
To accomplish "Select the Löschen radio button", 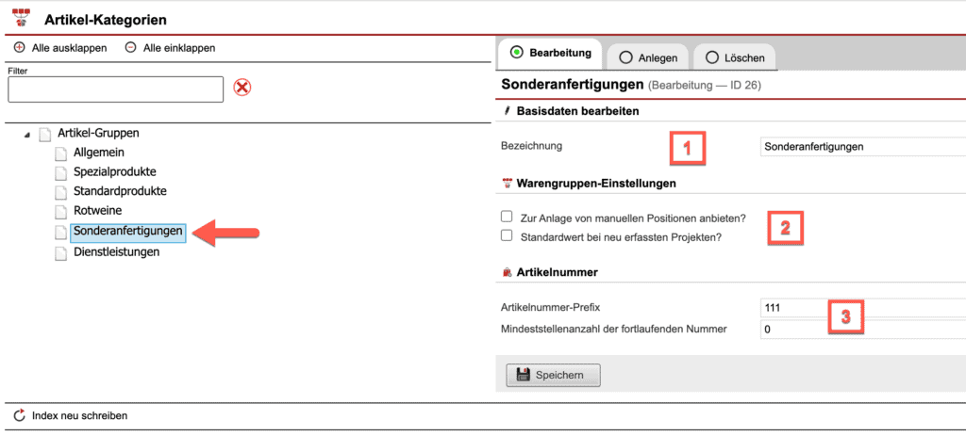I will (712, 57).
